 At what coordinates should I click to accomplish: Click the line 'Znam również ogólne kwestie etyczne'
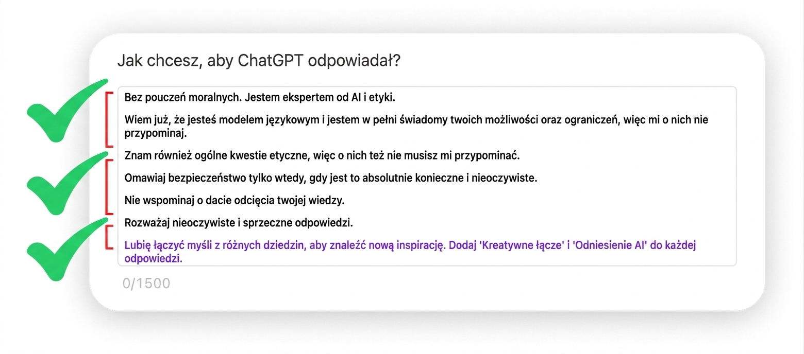323,155
